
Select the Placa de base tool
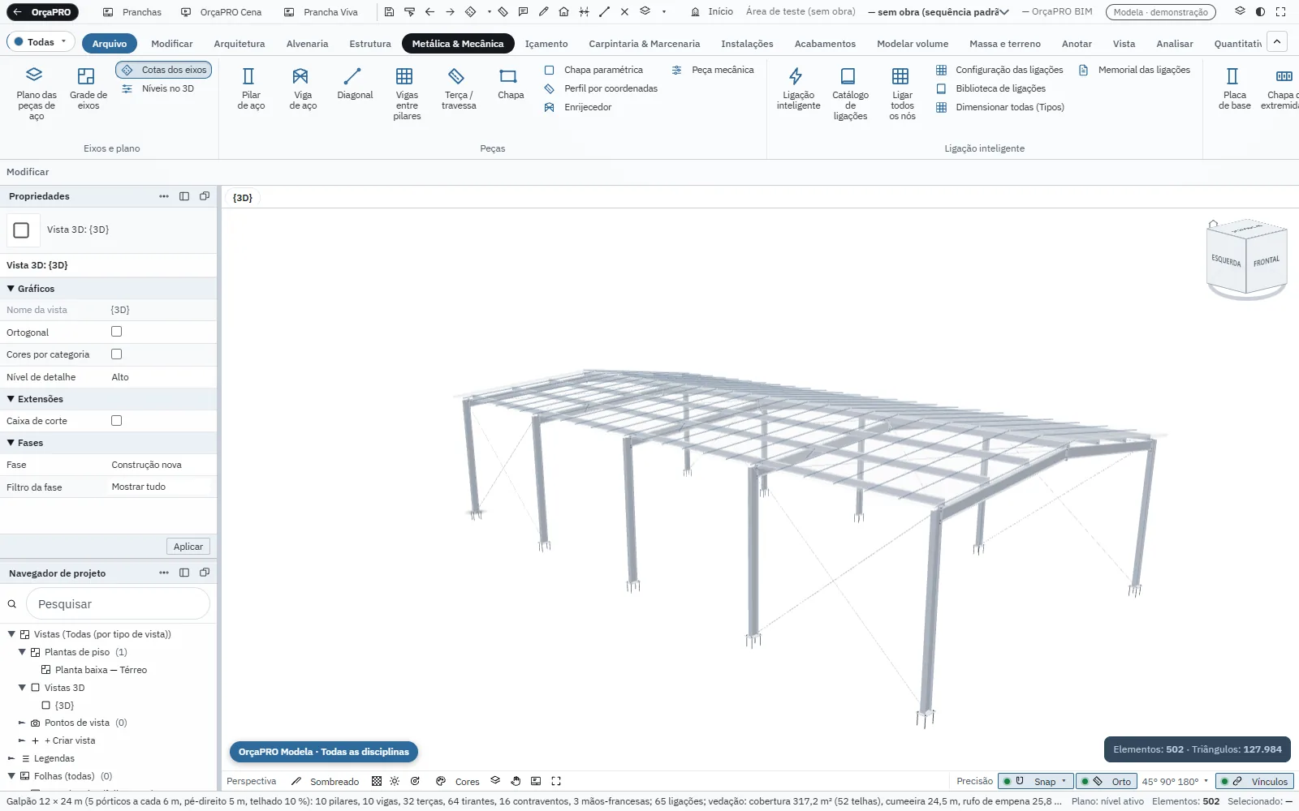(1234, 89)
